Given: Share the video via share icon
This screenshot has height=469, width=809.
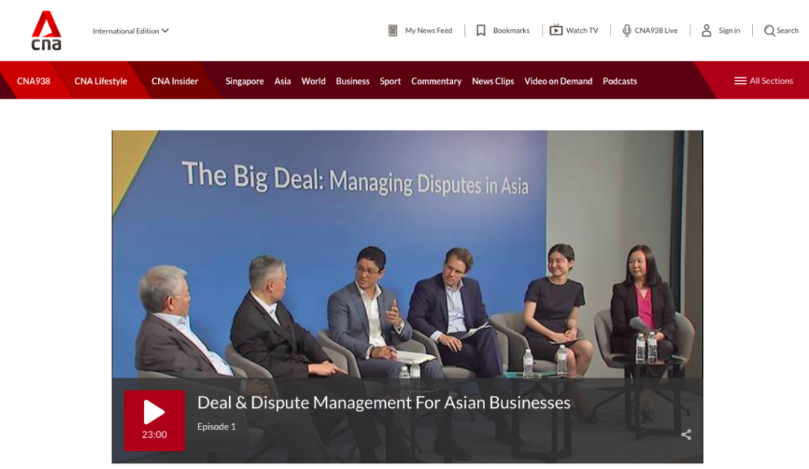Looking at the screenshot, I should (x=686, y=435).
